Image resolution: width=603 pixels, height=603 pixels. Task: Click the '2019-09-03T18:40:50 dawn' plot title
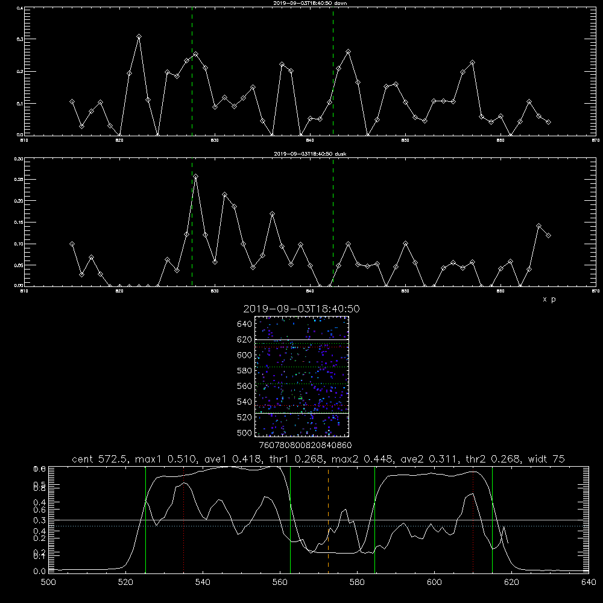(x=310, y=3)
